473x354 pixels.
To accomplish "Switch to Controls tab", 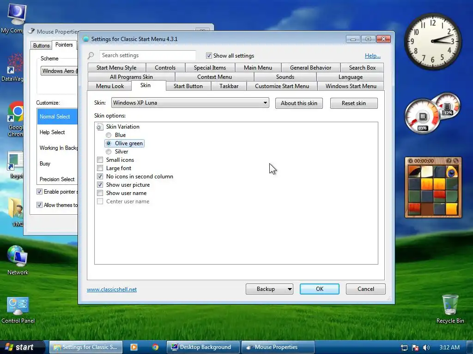I will click(165, 68).
